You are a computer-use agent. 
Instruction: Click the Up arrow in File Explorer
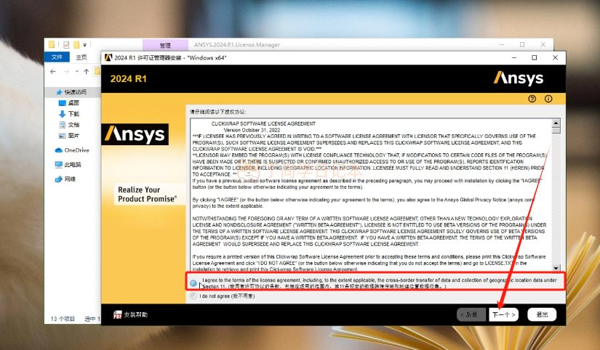87,71
